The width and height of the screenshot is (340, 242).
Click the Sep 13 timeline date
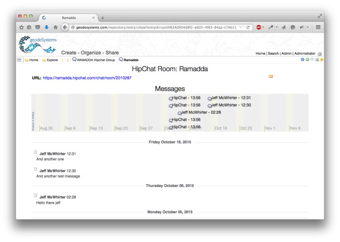point(96,128)
